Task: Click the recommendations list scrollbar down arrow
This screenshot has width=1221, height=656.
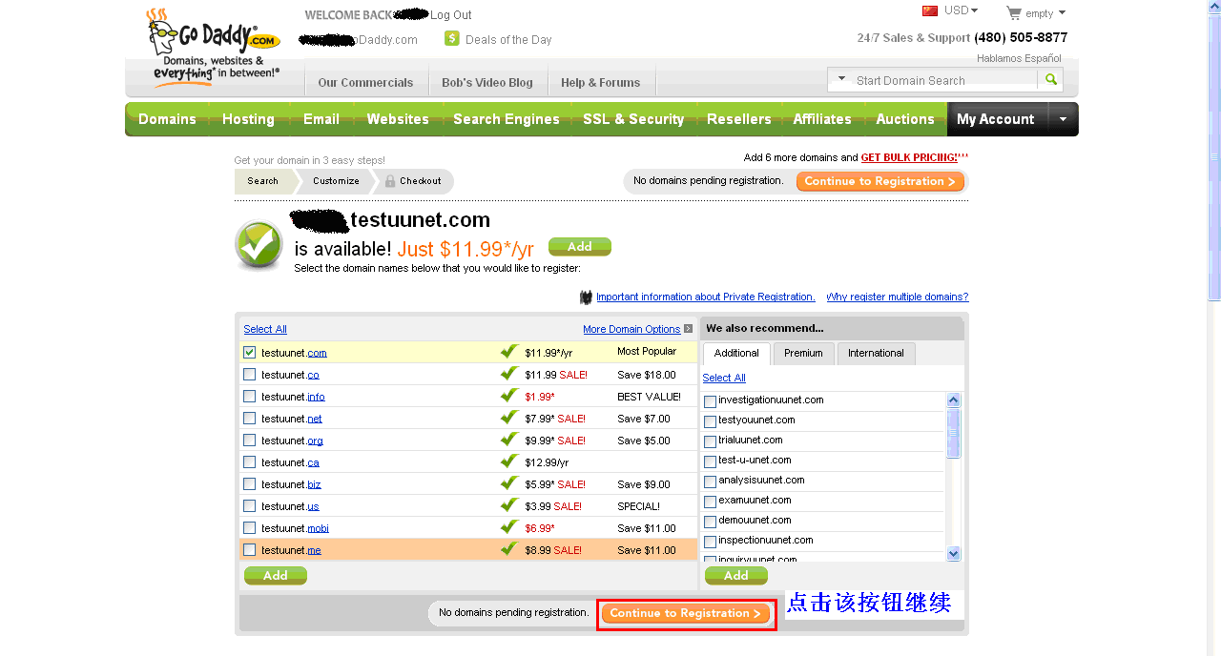Action: (953, 554)
